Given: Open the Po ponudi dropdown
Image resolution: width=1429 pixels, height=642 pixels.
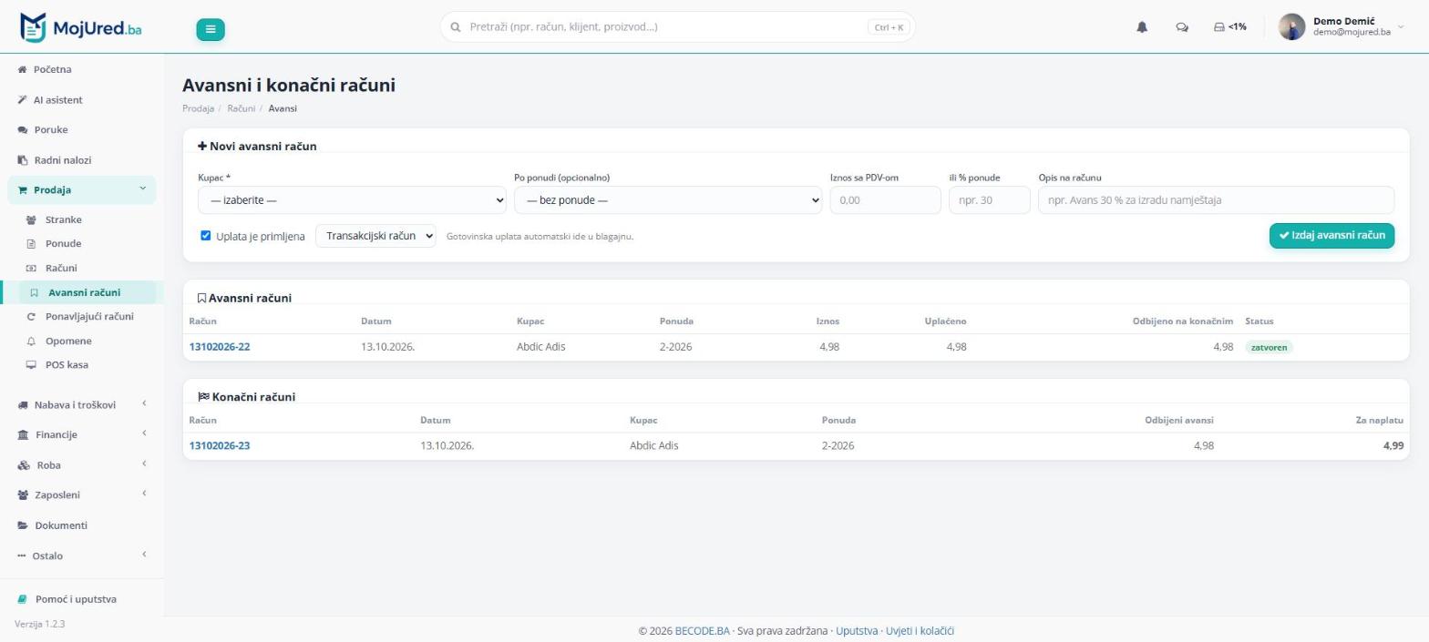Looking at the screenshot, I should coord(668,200).
